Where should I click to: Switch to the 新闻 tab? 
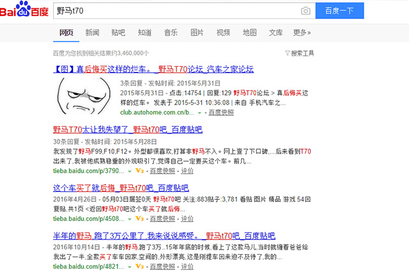(92, 32)
